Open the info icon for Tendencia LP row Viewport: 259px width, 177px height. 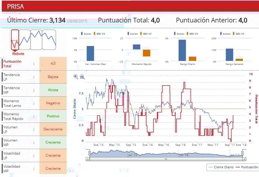34,77
